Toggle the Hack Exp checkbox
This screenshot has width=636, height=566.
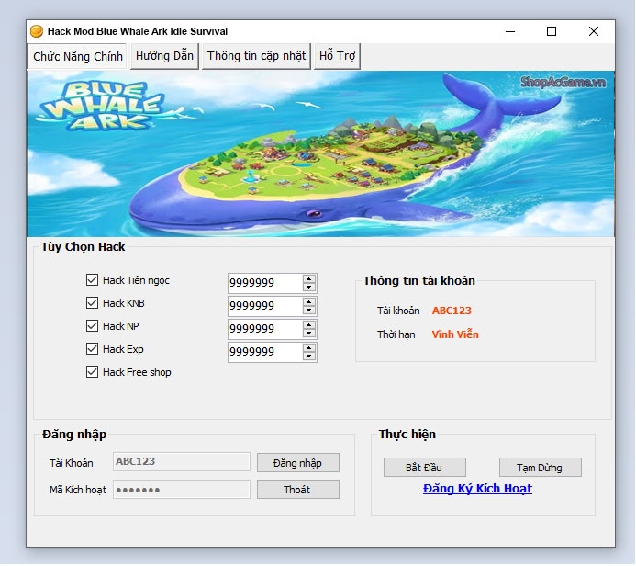[92, 349]
